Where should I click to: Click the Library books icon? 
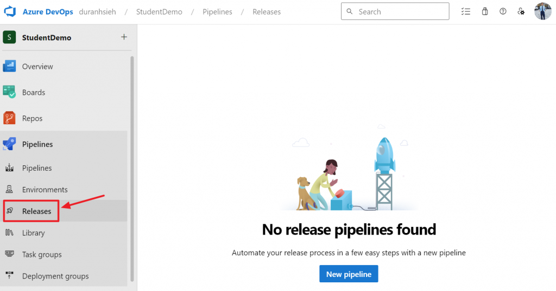click(9, 232)
